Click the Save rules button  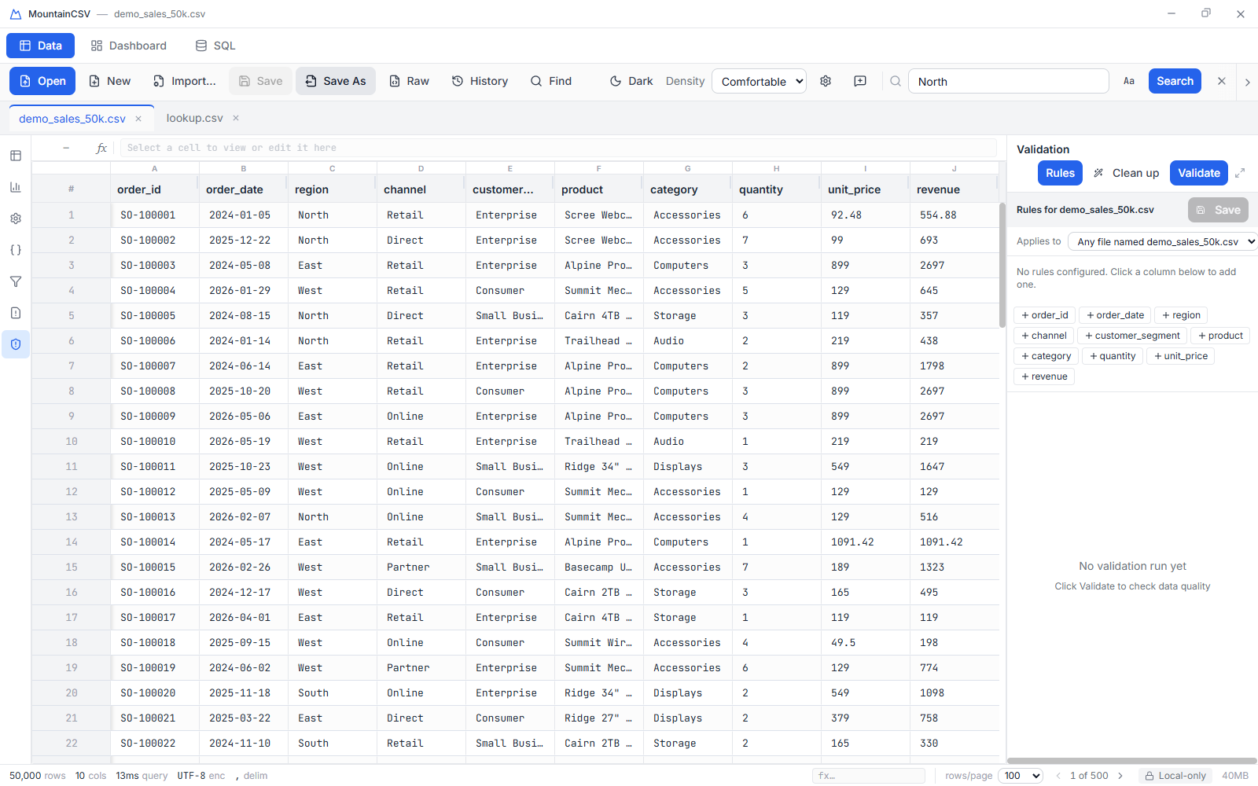point(1218,210)
